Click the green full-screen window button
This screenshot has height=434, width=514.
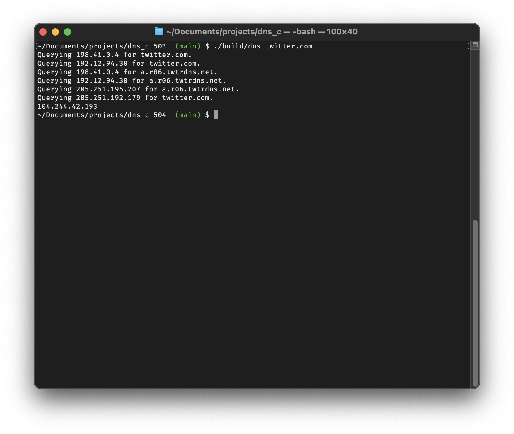[68, 32]
